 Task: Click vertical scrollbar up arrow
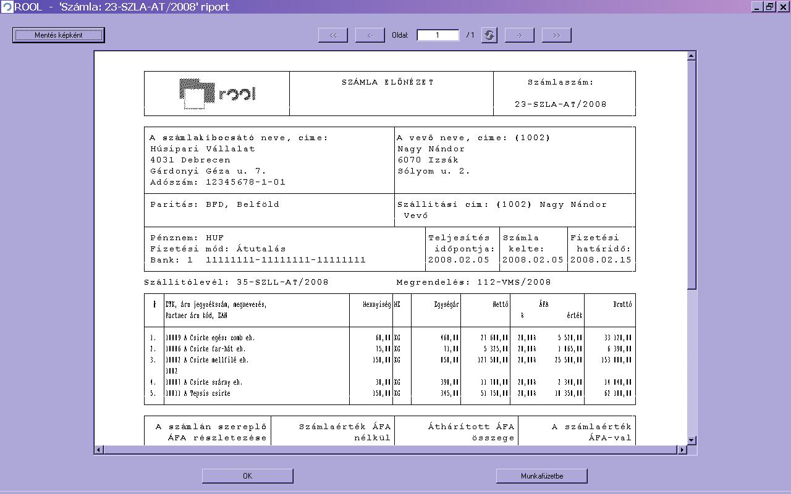point(692,56)
